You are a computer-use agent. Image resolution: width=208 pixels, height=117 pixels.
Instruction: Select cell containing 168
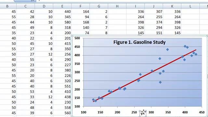81,22
